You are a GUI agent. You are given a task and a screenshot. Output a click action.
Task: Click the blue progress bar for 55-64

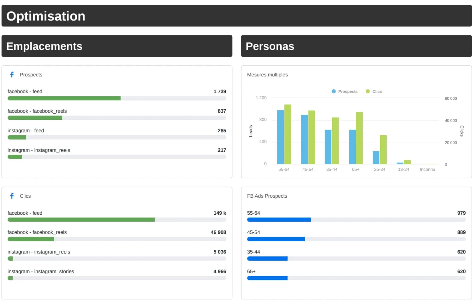(x=279, y=220)
